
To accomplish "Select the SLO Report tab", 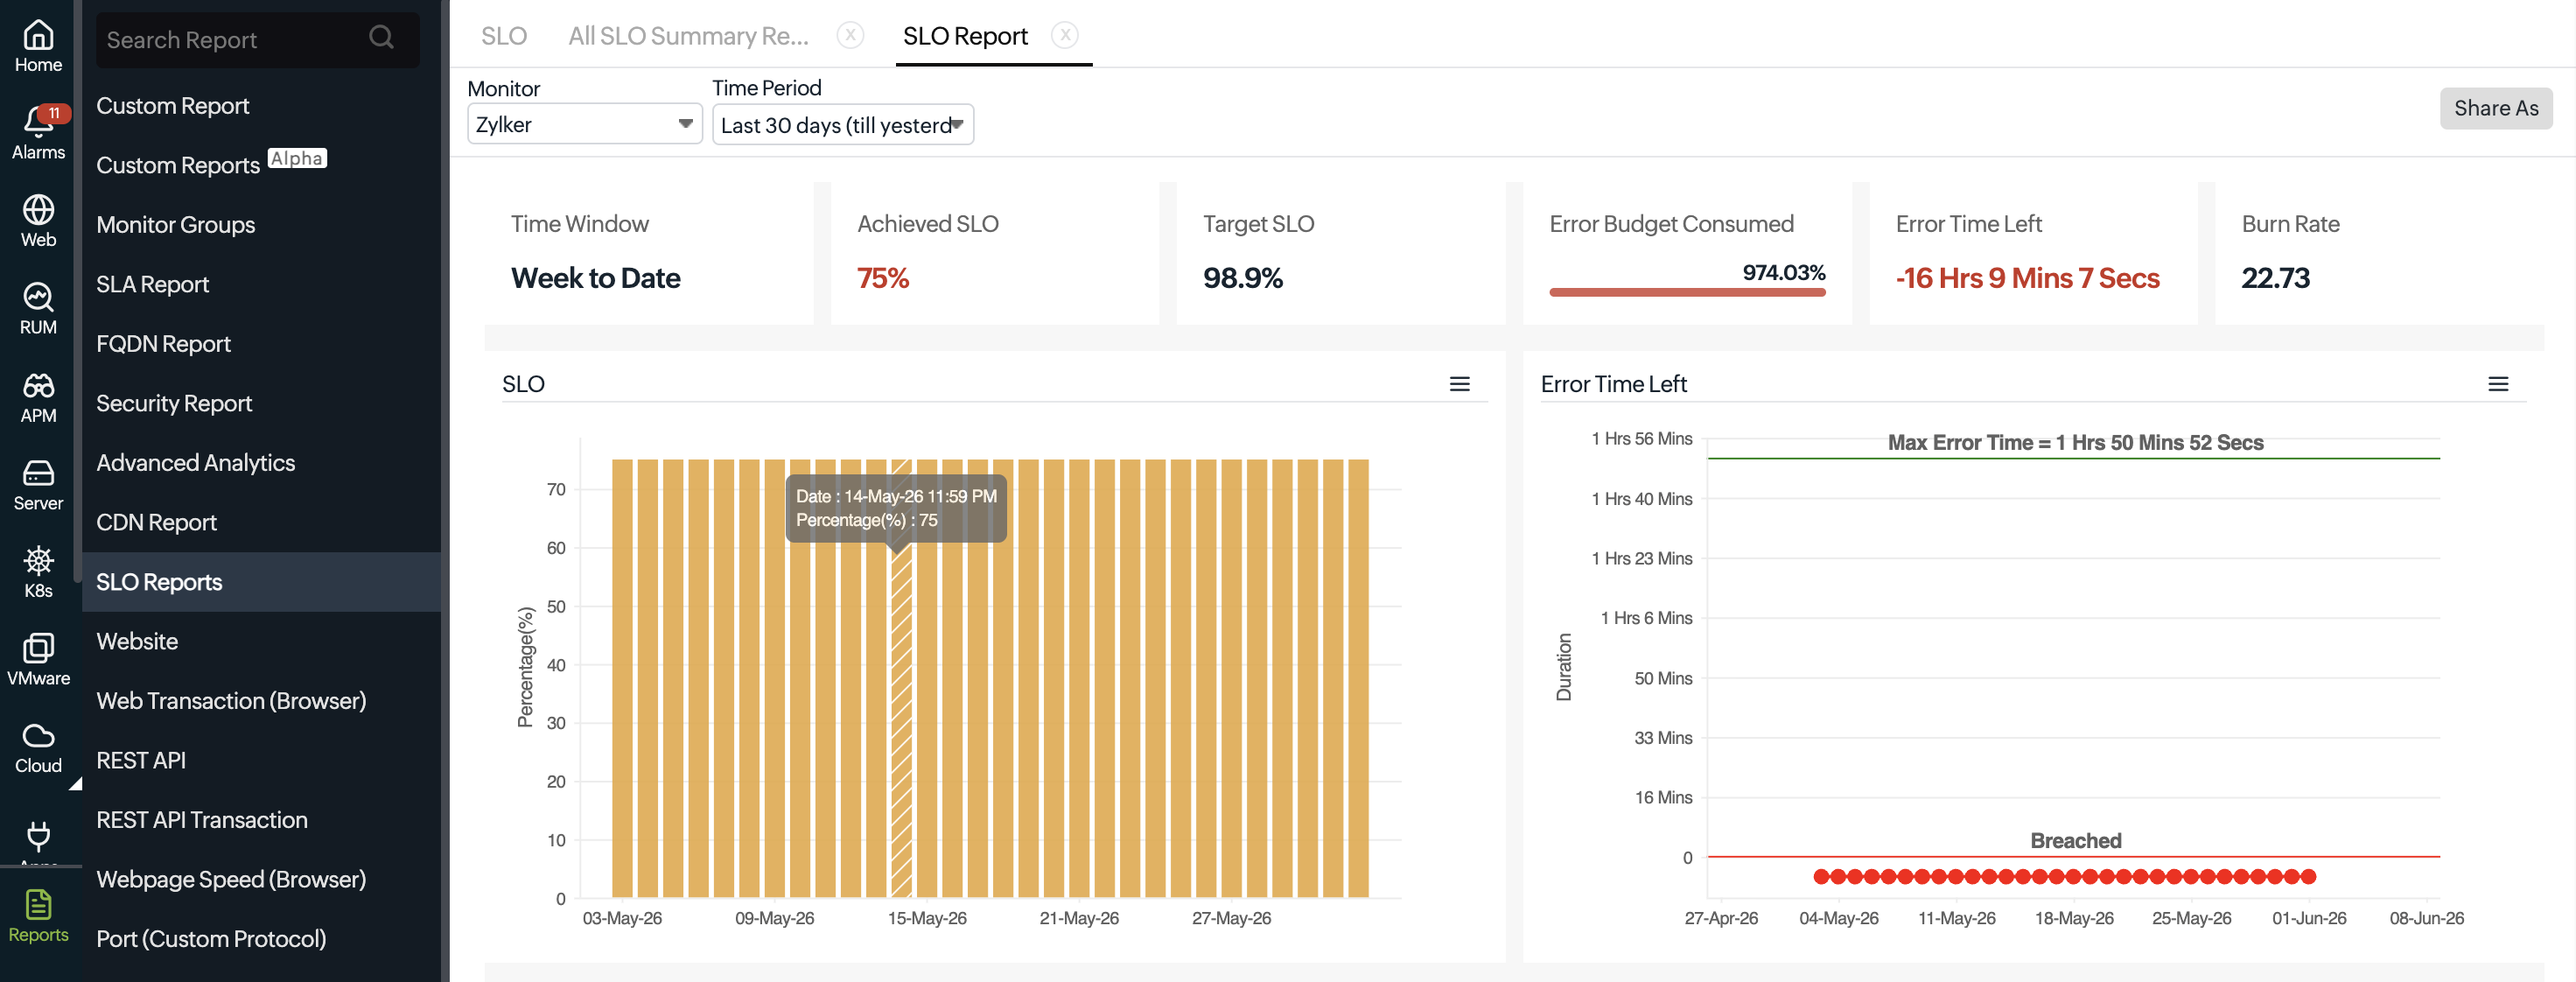I will (964, 36).
